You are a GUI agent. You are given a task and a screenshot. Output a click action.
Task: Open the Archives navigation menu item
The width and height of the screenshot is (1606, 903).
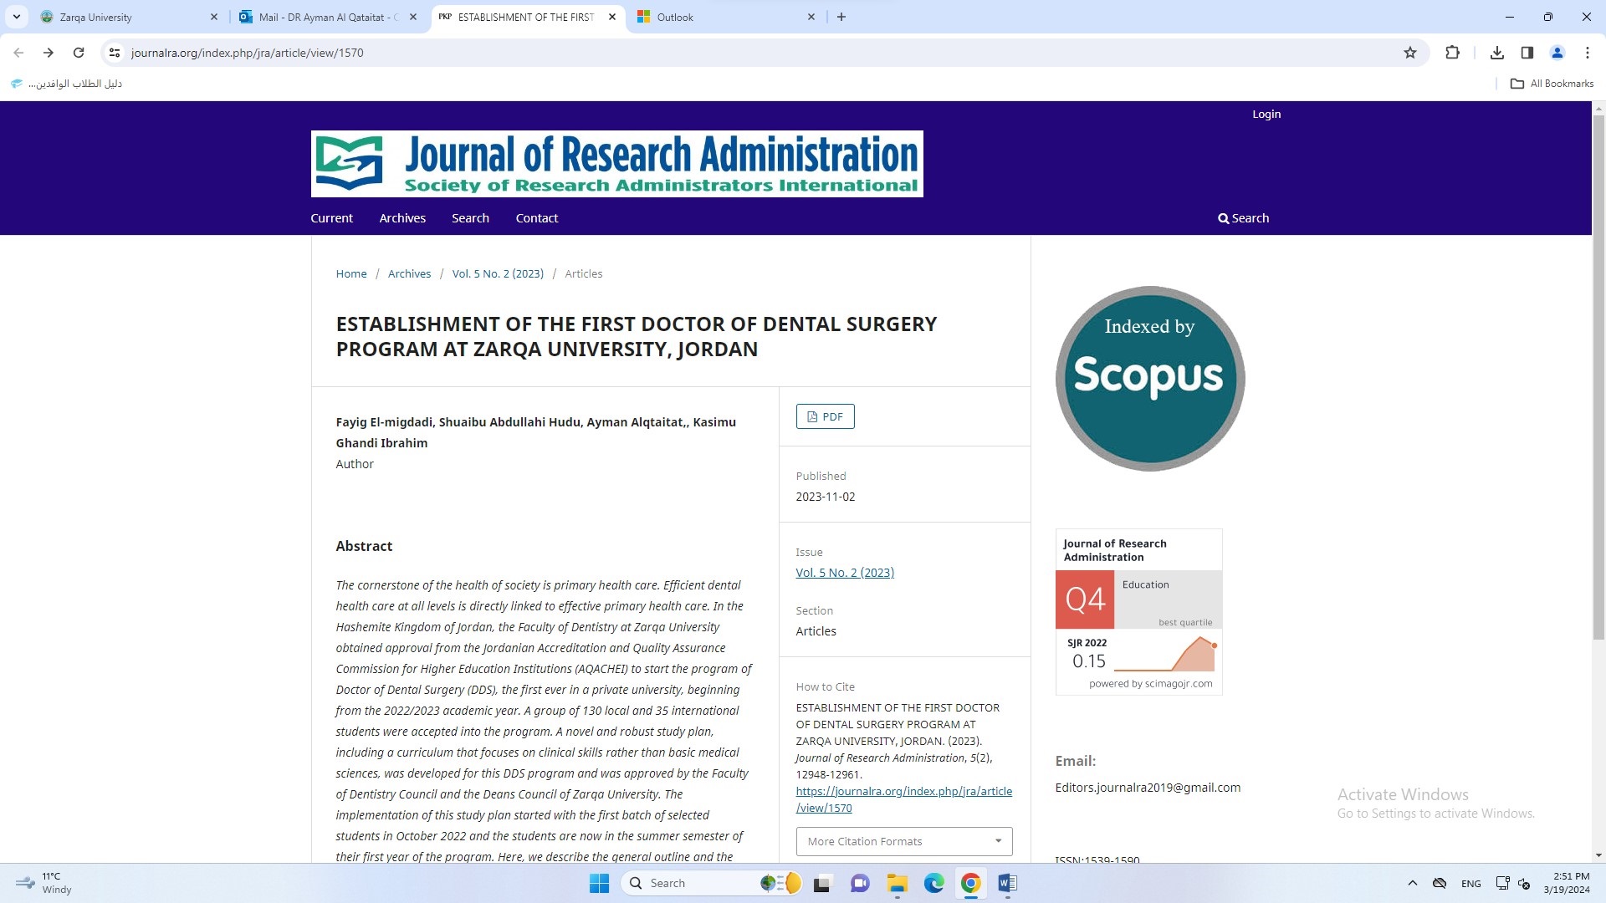pos(402,218)
